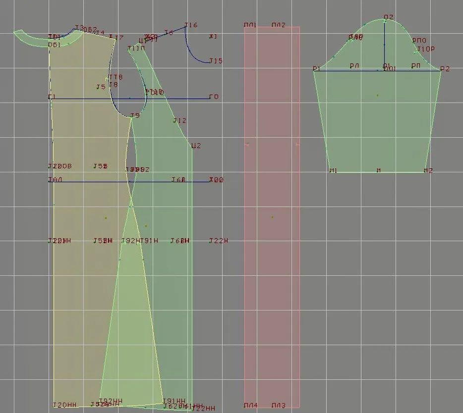Viewport: 463px width, 413px height.
Task: Select sleeve hem point M2
Action: (425, 172)
